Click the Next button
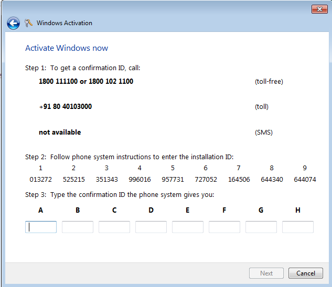Viewport: 332px width, 287px height. 266,273
